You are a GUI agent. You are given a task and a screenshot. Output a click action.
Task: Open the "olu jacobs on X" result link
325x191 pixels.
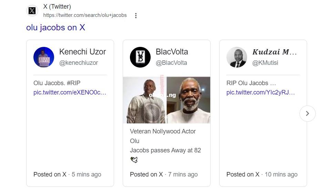(x=55, y=28)
